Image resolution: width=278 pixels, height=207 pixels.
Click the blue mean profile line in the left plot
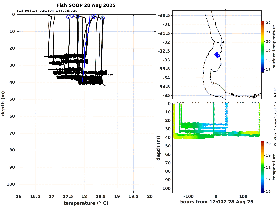click(x=86, y=48)
